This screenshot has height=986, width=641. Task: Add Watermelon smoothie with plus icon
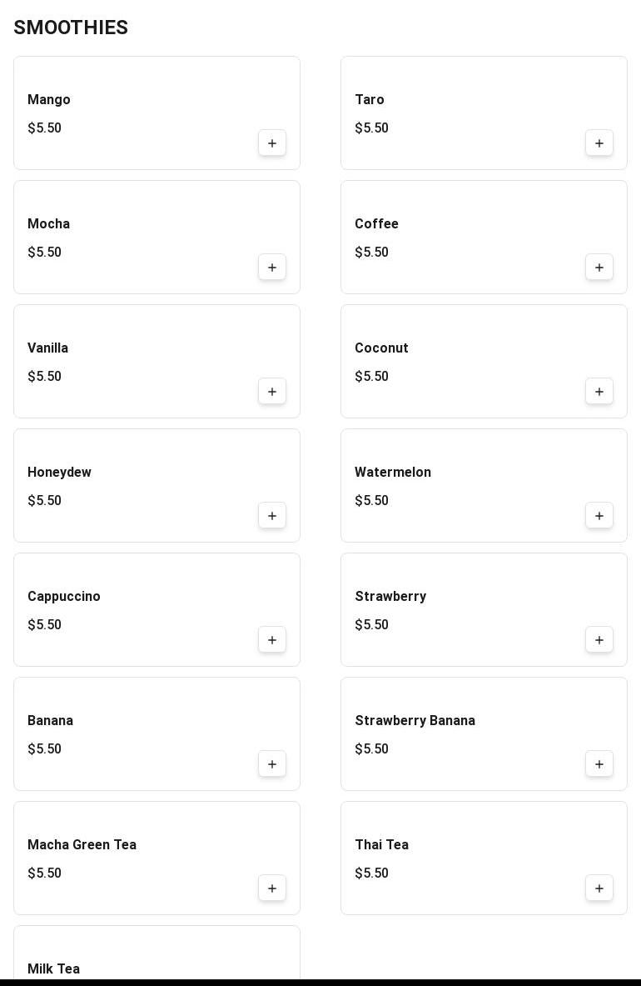(x=599, y=516)
